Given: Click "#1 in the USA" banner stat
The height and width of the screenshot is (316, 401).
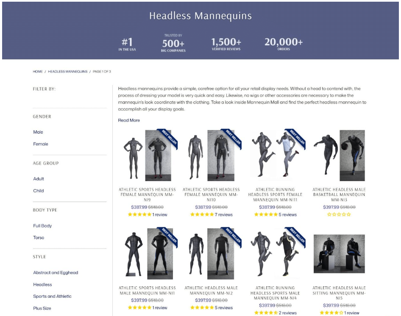Looking at the screenshot, I should (127, 44).
